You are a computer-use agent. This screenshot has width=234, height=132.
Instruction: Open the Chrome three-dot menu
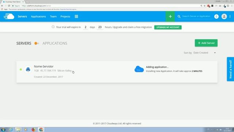[x=232, y=6]
